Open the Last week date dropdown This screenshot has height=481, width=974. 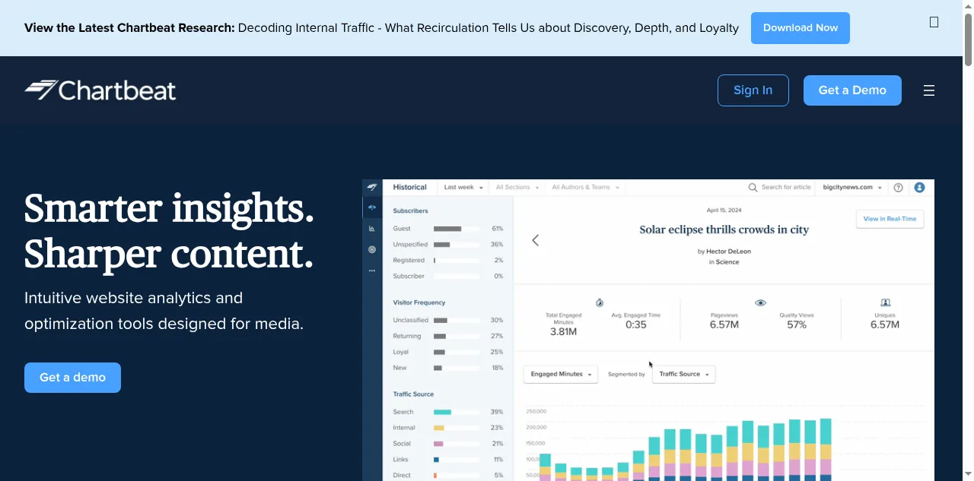462,187
